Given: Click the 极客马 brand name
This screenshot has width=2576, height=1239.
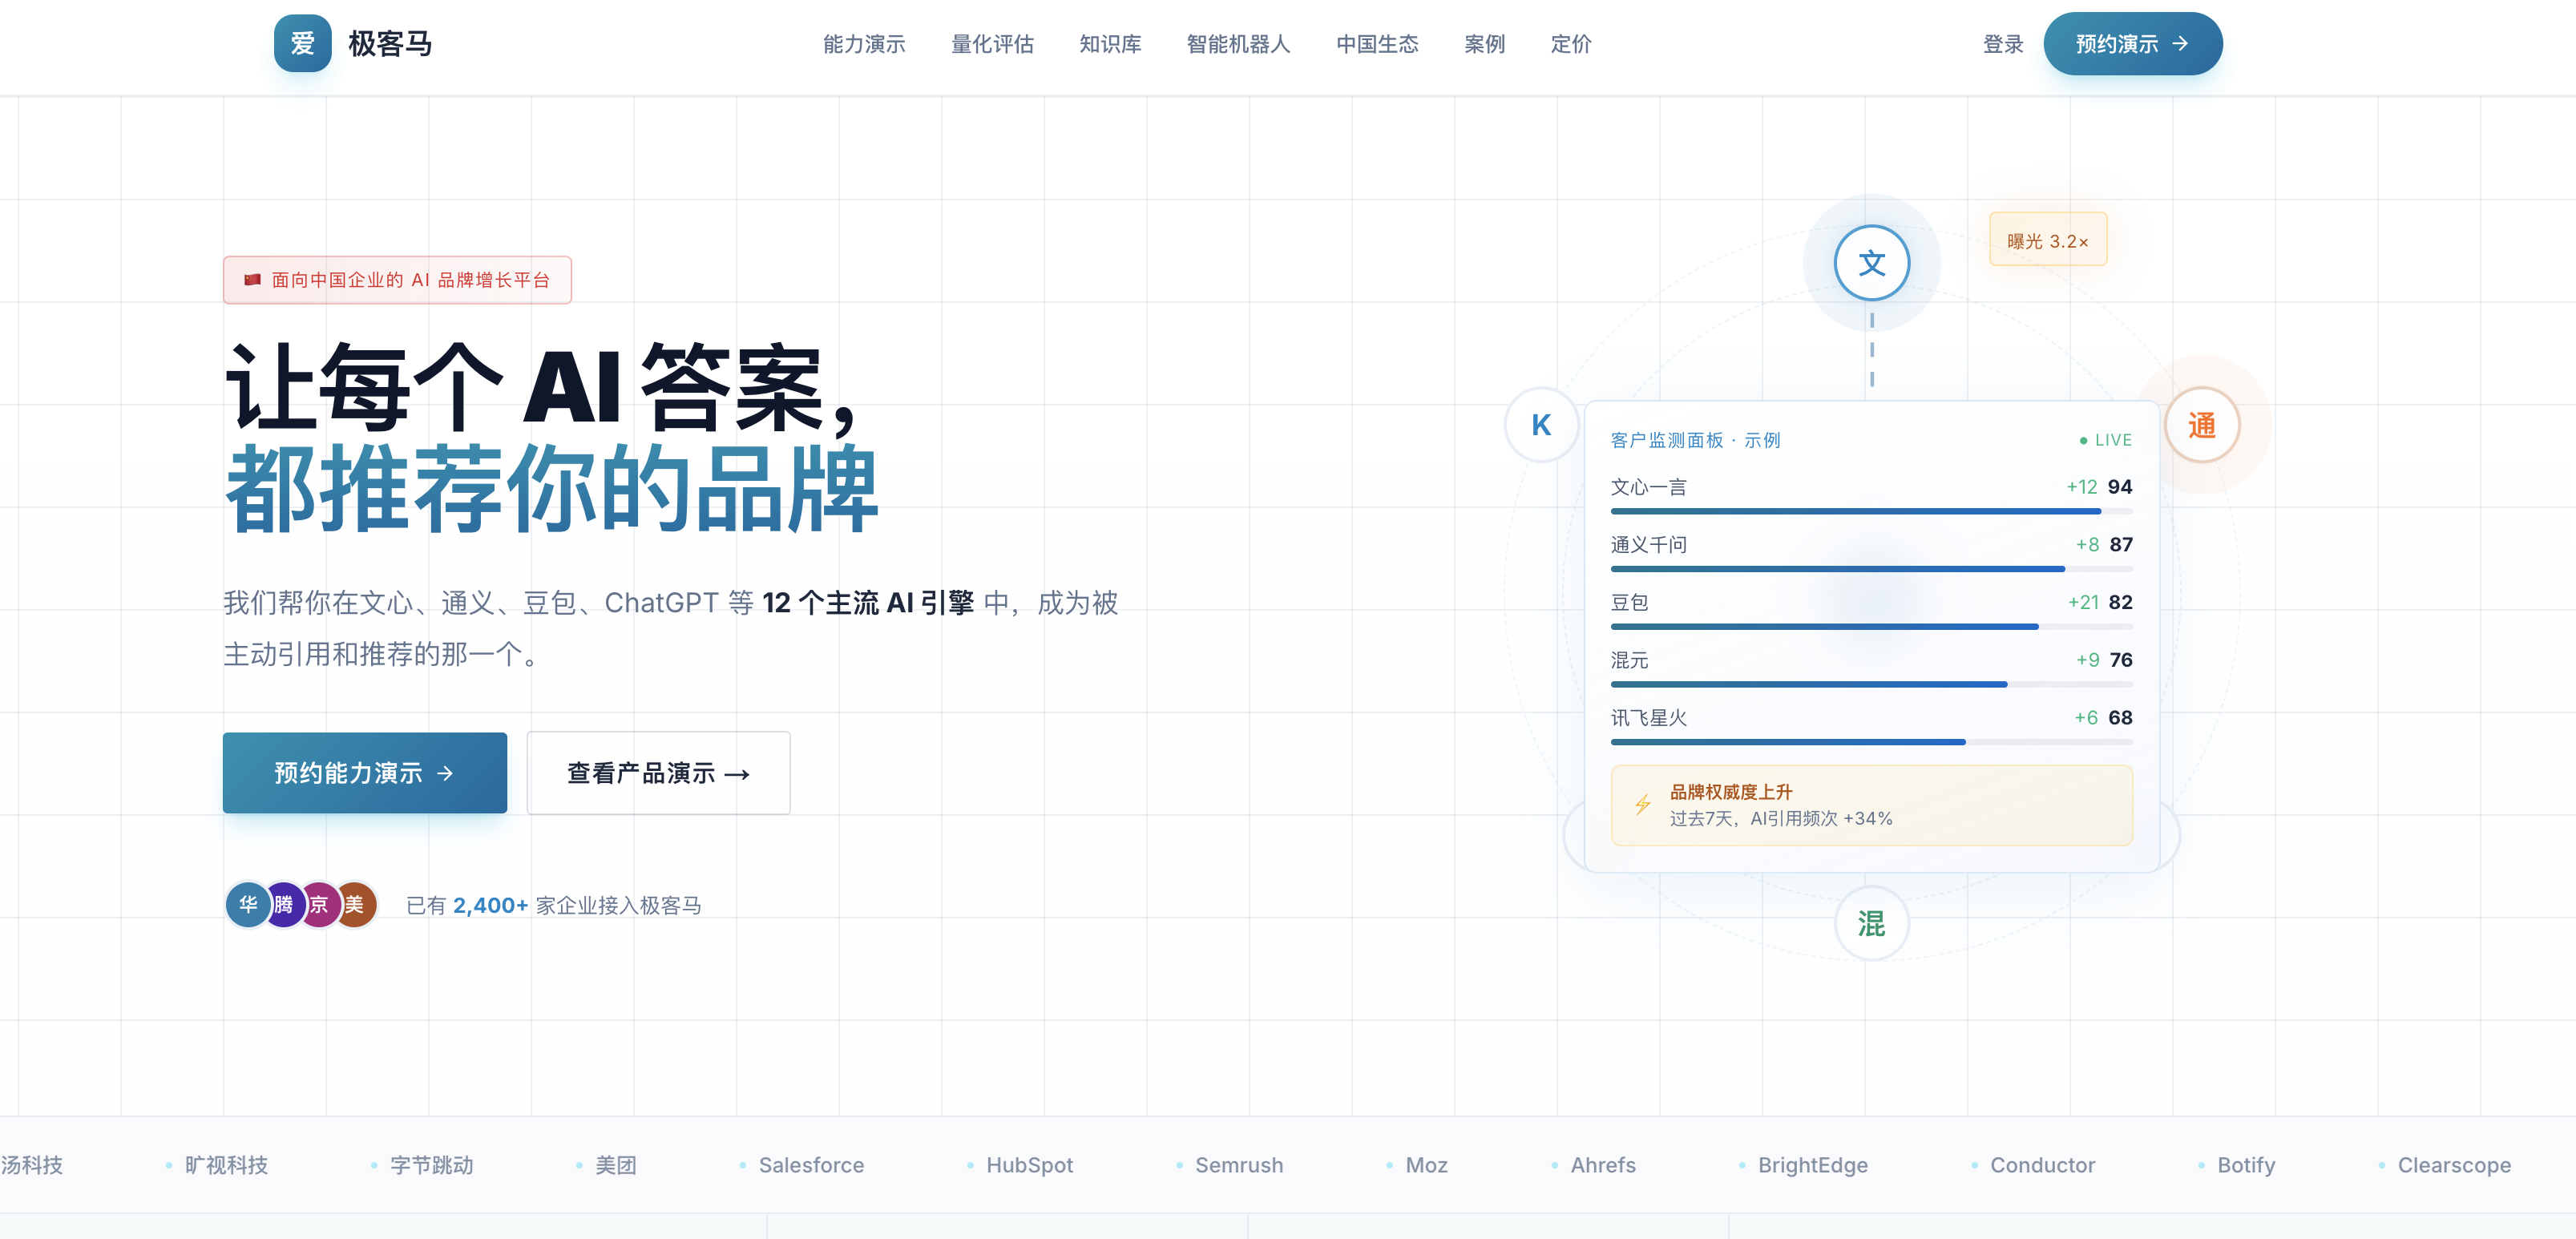Looking at the screenshot, I should 390,44.
